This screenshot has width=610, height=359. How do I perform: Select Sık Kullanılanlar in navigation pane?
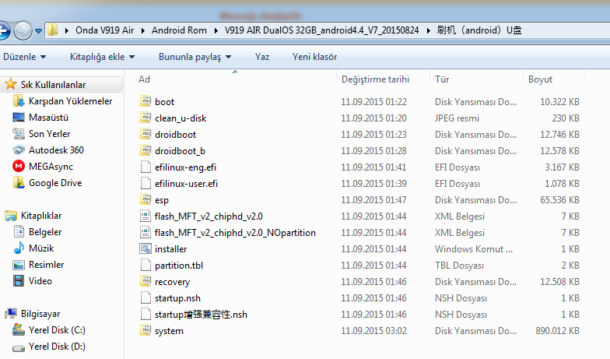[x=53, y=84]
